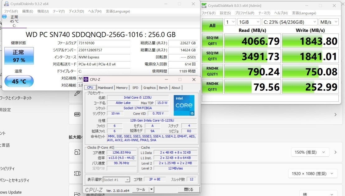Image resolution: width=345 pixels, height=196 pixels.
Task: Start the RND4K Q32T1 test
Action: [x=212, y=71]
